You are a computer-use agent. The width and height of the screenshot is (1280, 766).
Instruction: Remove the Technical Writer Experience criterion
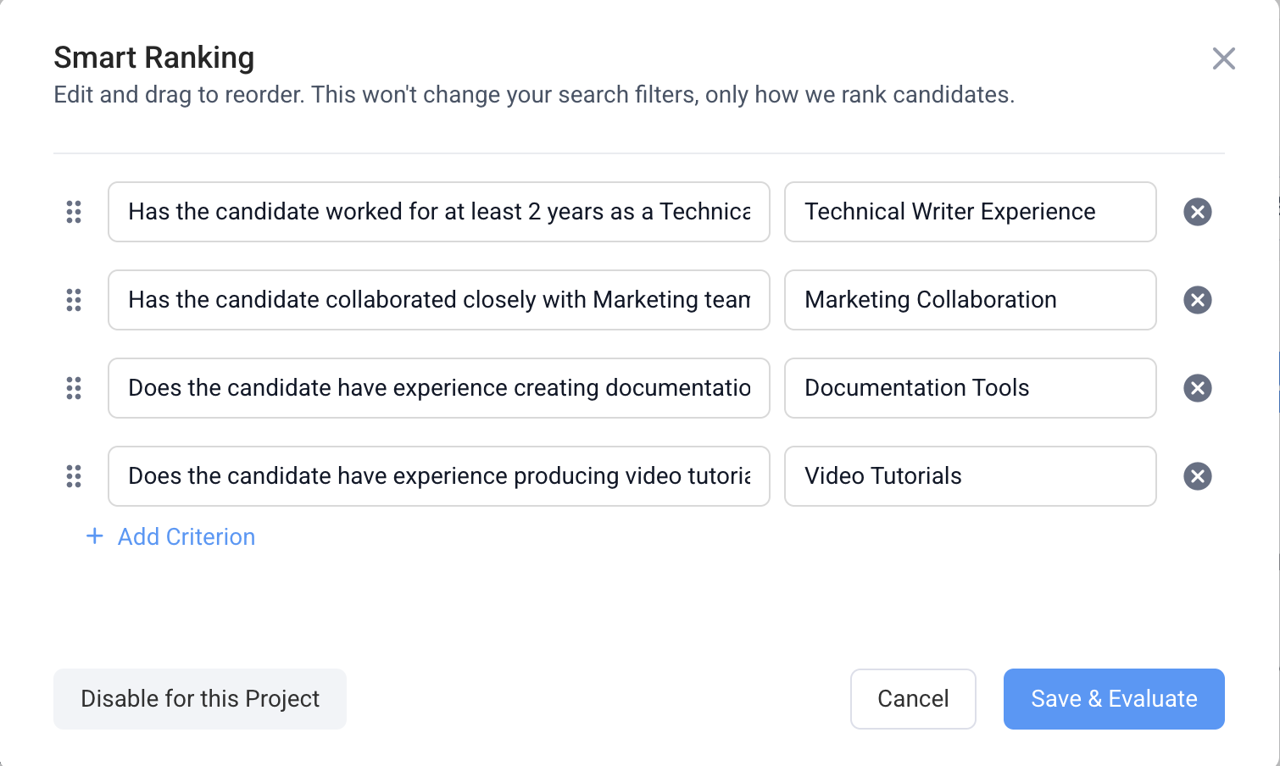point(1197,212)
